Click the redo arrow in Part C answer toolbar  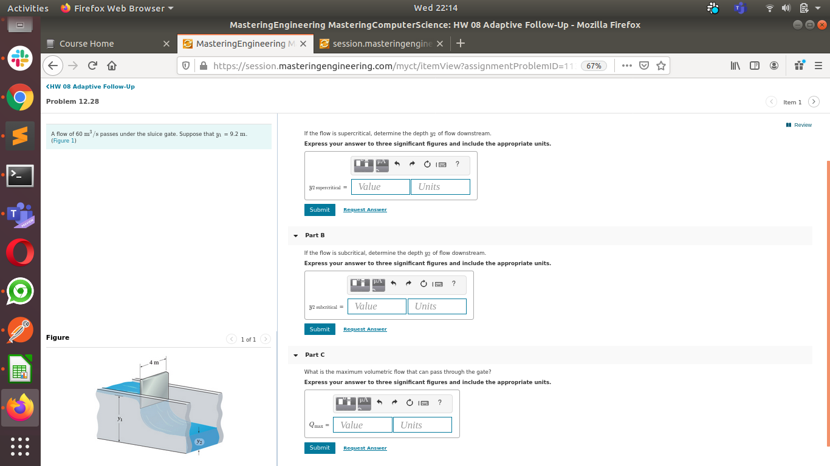393,403
